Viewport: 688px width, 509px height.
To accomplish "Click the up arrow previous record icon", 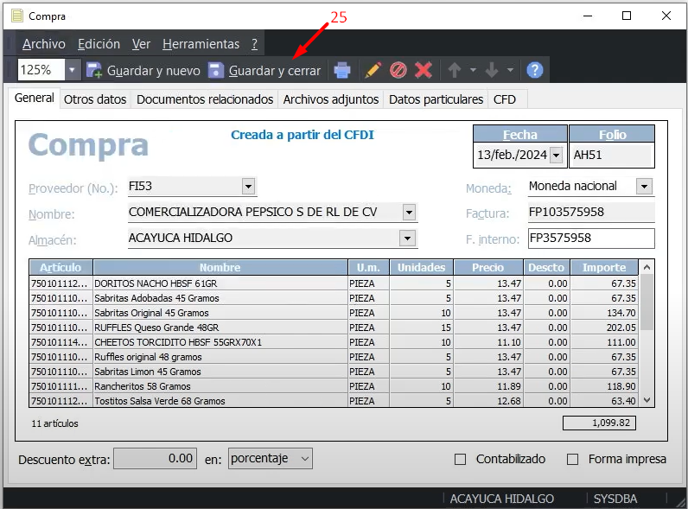I will point(454,70).
